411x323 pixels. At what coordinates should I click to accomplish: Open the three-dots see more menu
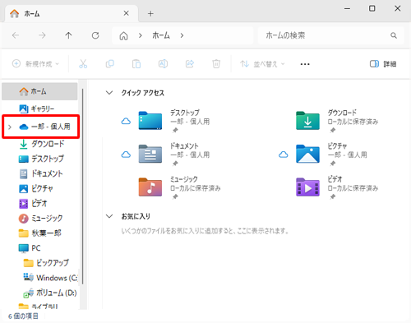point(305,64)
